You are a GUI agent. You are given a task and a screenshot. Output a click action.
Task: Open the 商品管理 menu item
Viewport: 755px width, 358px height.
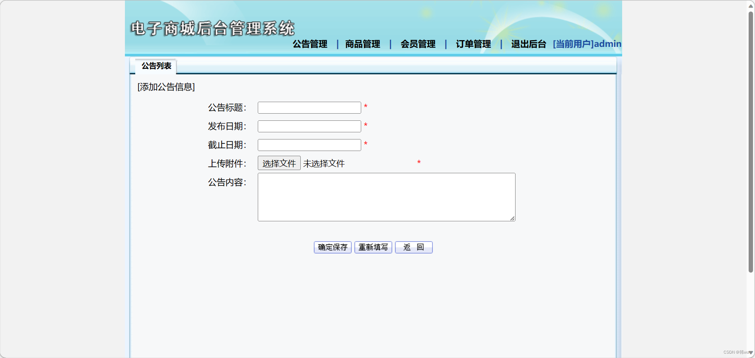pos(362,44)
